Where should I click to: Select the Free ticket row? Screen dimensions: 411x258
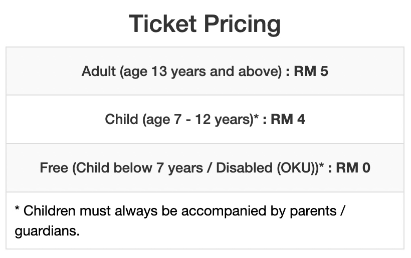205,168
